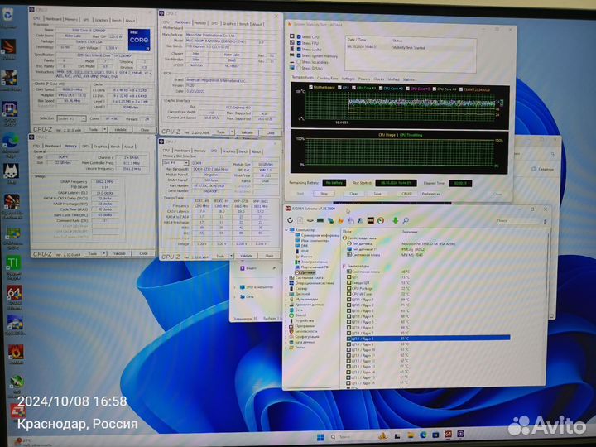Toggle Motherboard graph checkbox
The image size is (596, 447).
[x=311, y=88]
